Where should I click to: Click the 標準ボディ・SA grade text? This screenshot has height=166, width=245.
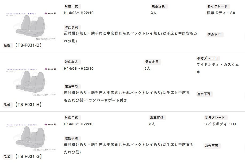point(221,13)
